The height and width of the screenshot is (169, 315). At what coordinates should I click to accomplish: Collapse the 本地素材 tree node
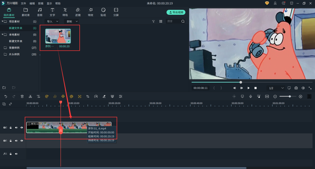3,34
